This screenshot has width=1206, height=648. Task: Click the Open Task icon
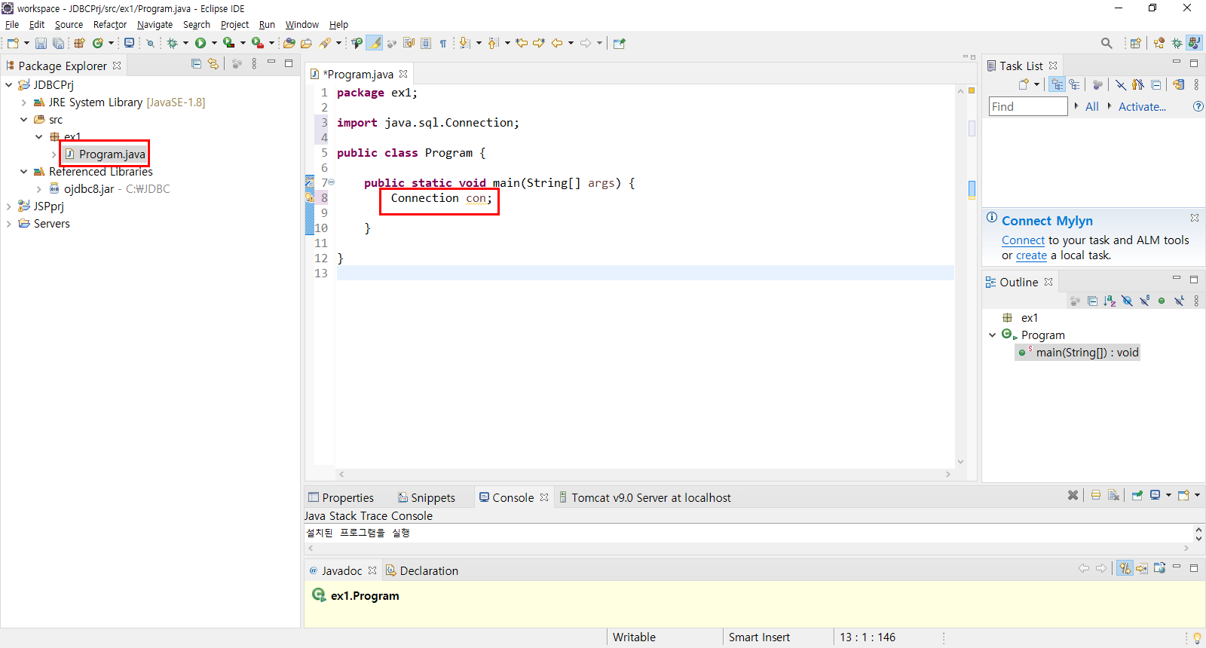pyautogui.click(x=306, y=43)
